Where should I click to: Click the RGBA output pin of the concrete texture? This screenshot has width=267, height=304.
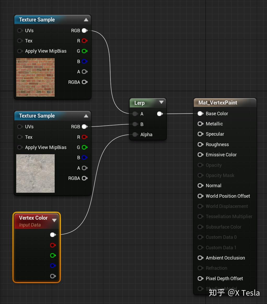tap(84, 178)
